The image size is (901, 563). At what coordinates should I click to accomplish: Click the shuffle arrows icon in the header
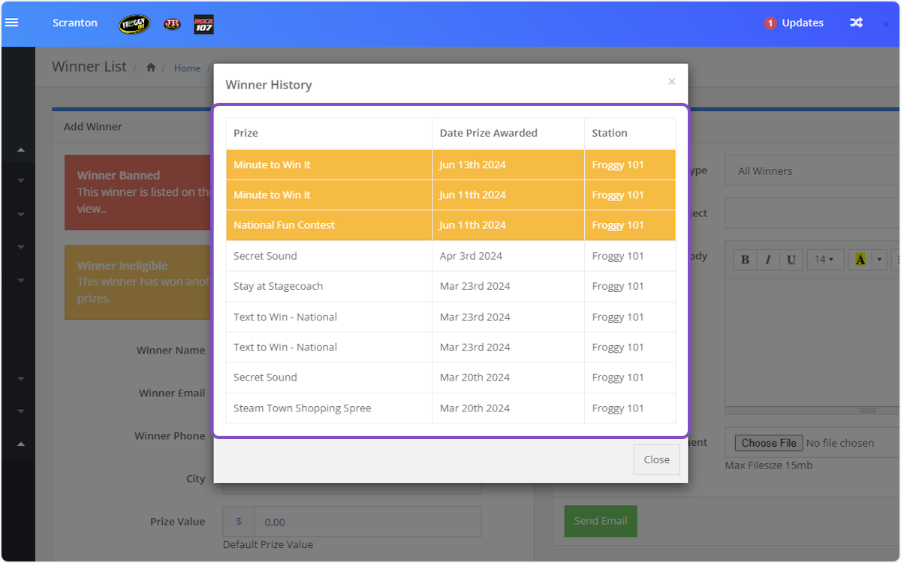(856, 23)
